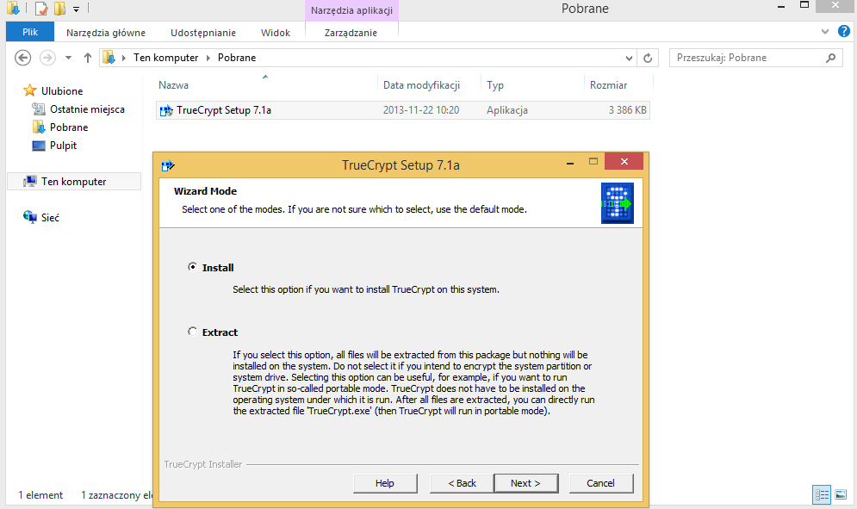Click the Ostatnie miejsca icon
This screenshot has height=509, width=857.
point(38,109)
